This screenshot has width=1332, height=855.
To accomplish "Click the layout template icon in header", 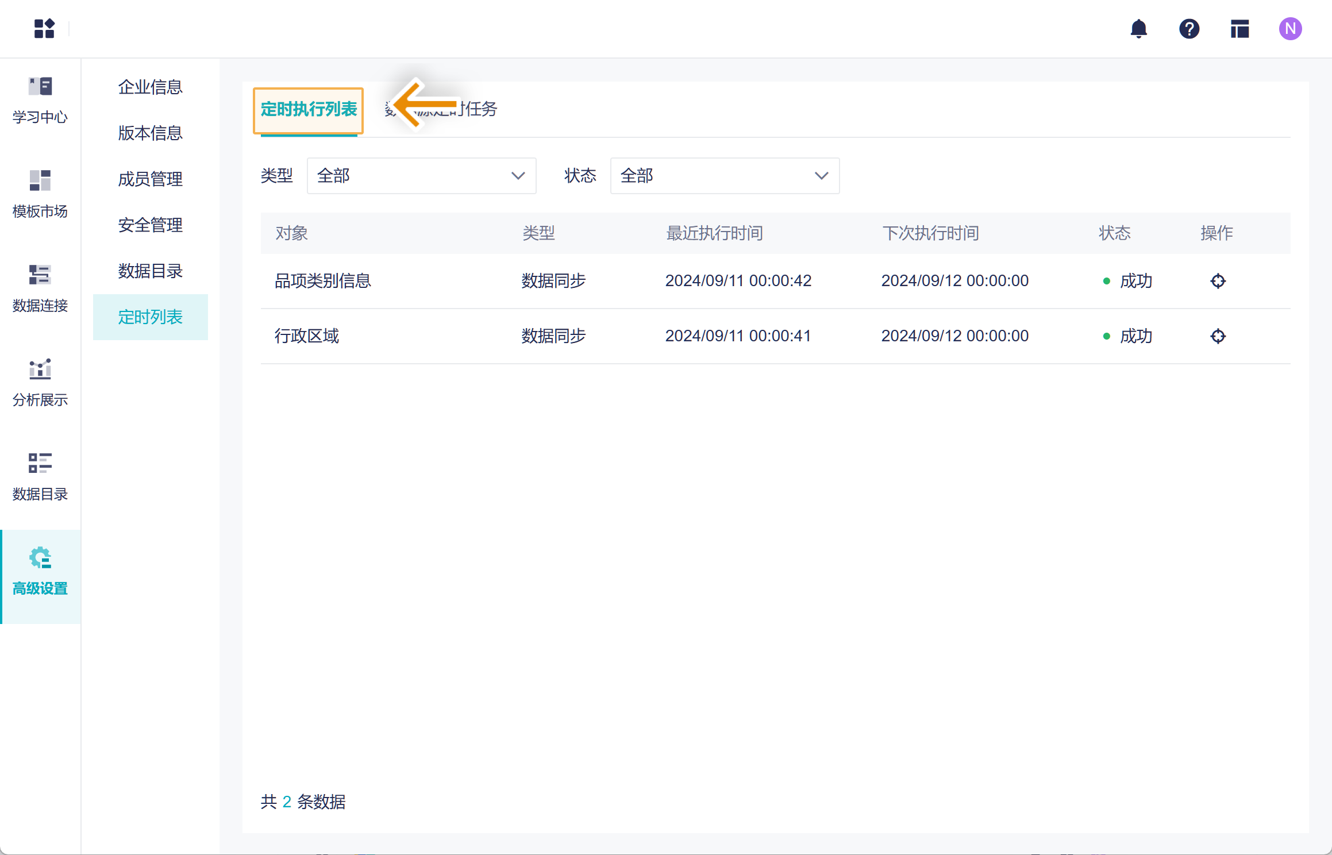I will tap(1239, 29).
